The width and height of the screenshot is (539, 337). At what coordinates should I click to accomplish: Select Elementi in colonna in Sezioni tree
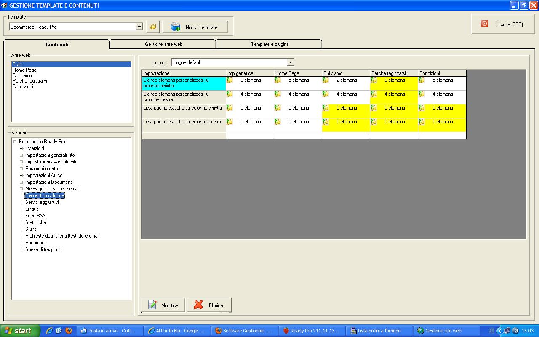pos(45,195)
